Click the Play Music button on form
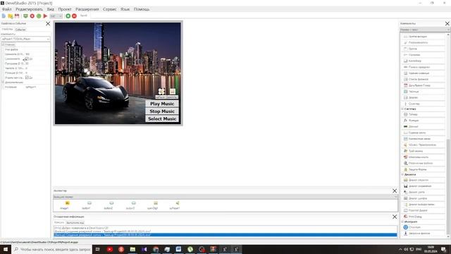This screenshot has width=451, height=254. [x=162, y=104]
